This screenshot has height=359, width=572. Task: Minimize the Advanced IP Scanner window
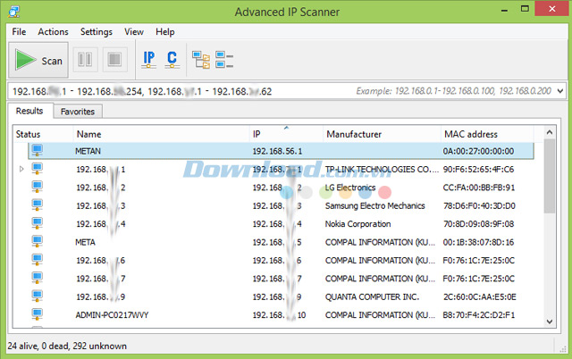pos(504,10)
